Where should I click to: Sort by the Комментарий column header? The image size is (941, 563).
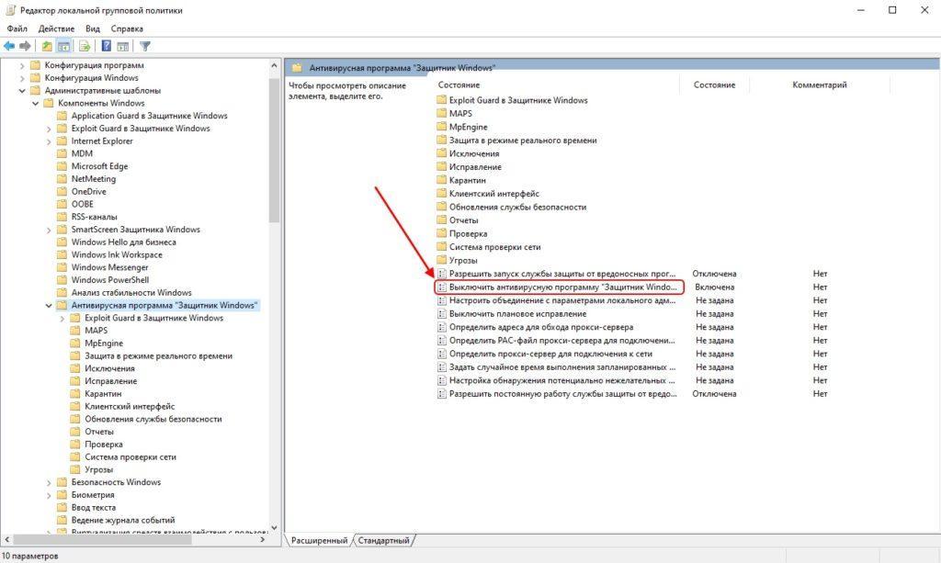pyautogui.click(x=819, y=85)
